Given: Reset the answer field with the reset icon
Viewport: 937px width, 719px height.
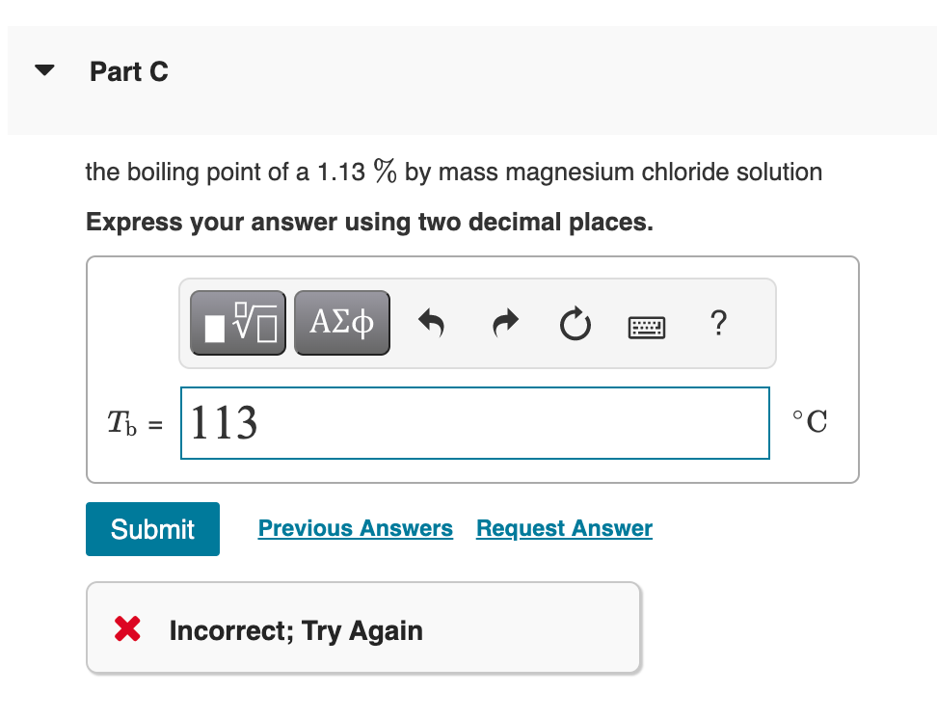Looking at the screenshot, I should tap(575, 325).
